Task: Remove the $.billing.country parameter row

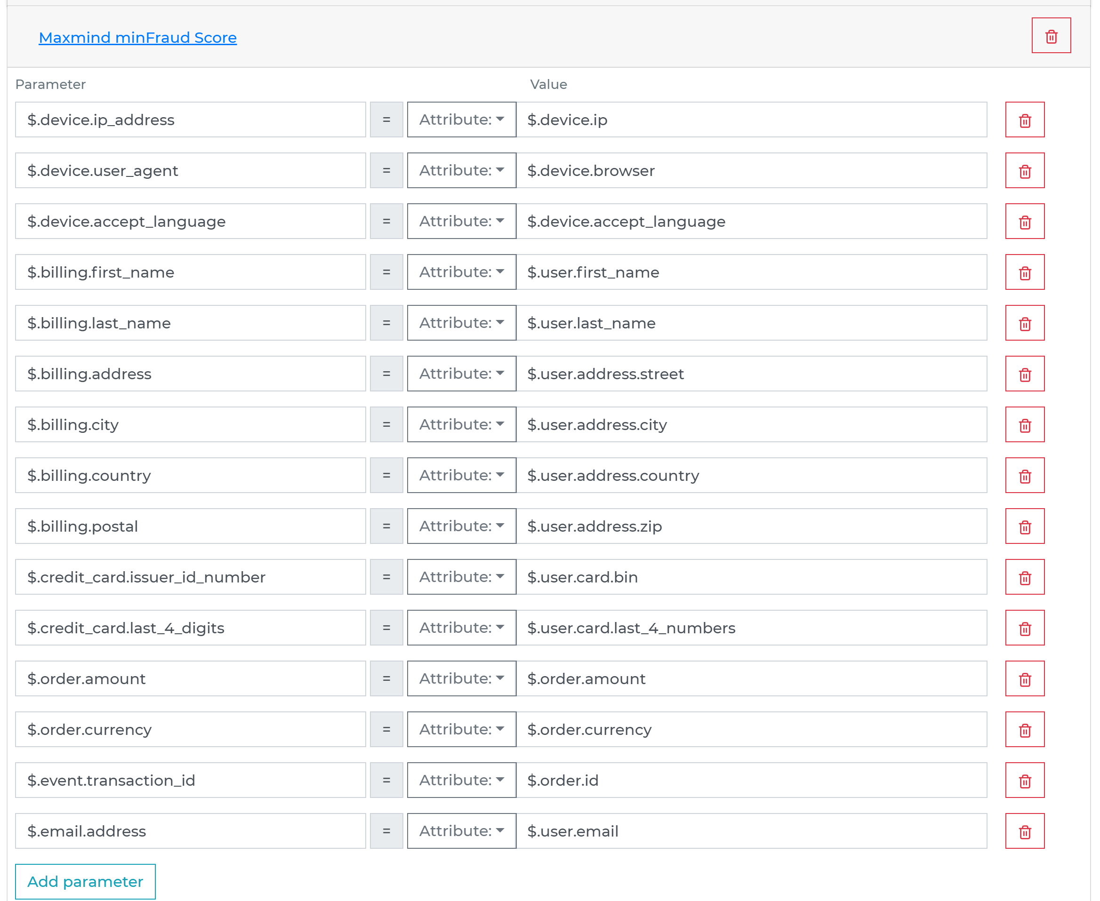Action: (x=1024, y=476)
